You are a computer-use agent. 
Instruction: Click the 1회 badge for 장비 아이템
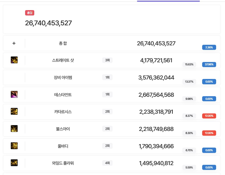[x=107, y=77]
